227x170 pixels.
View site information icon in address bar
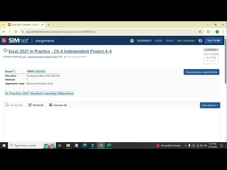[x=23, y=32]
